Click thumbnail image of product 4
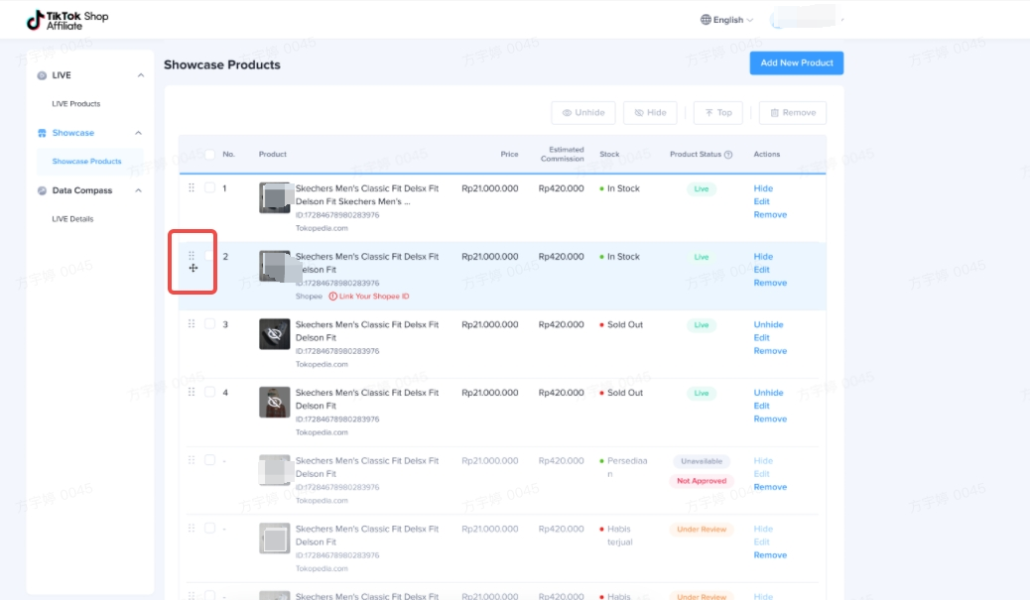 (275, 402)
